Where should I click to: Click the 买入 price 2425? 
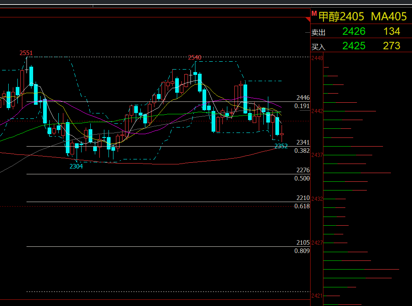354,46
